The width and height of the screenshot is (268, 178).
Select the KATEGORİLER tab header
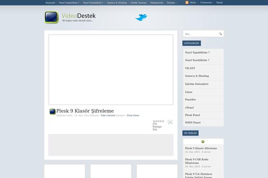click(x=192, y=43)
